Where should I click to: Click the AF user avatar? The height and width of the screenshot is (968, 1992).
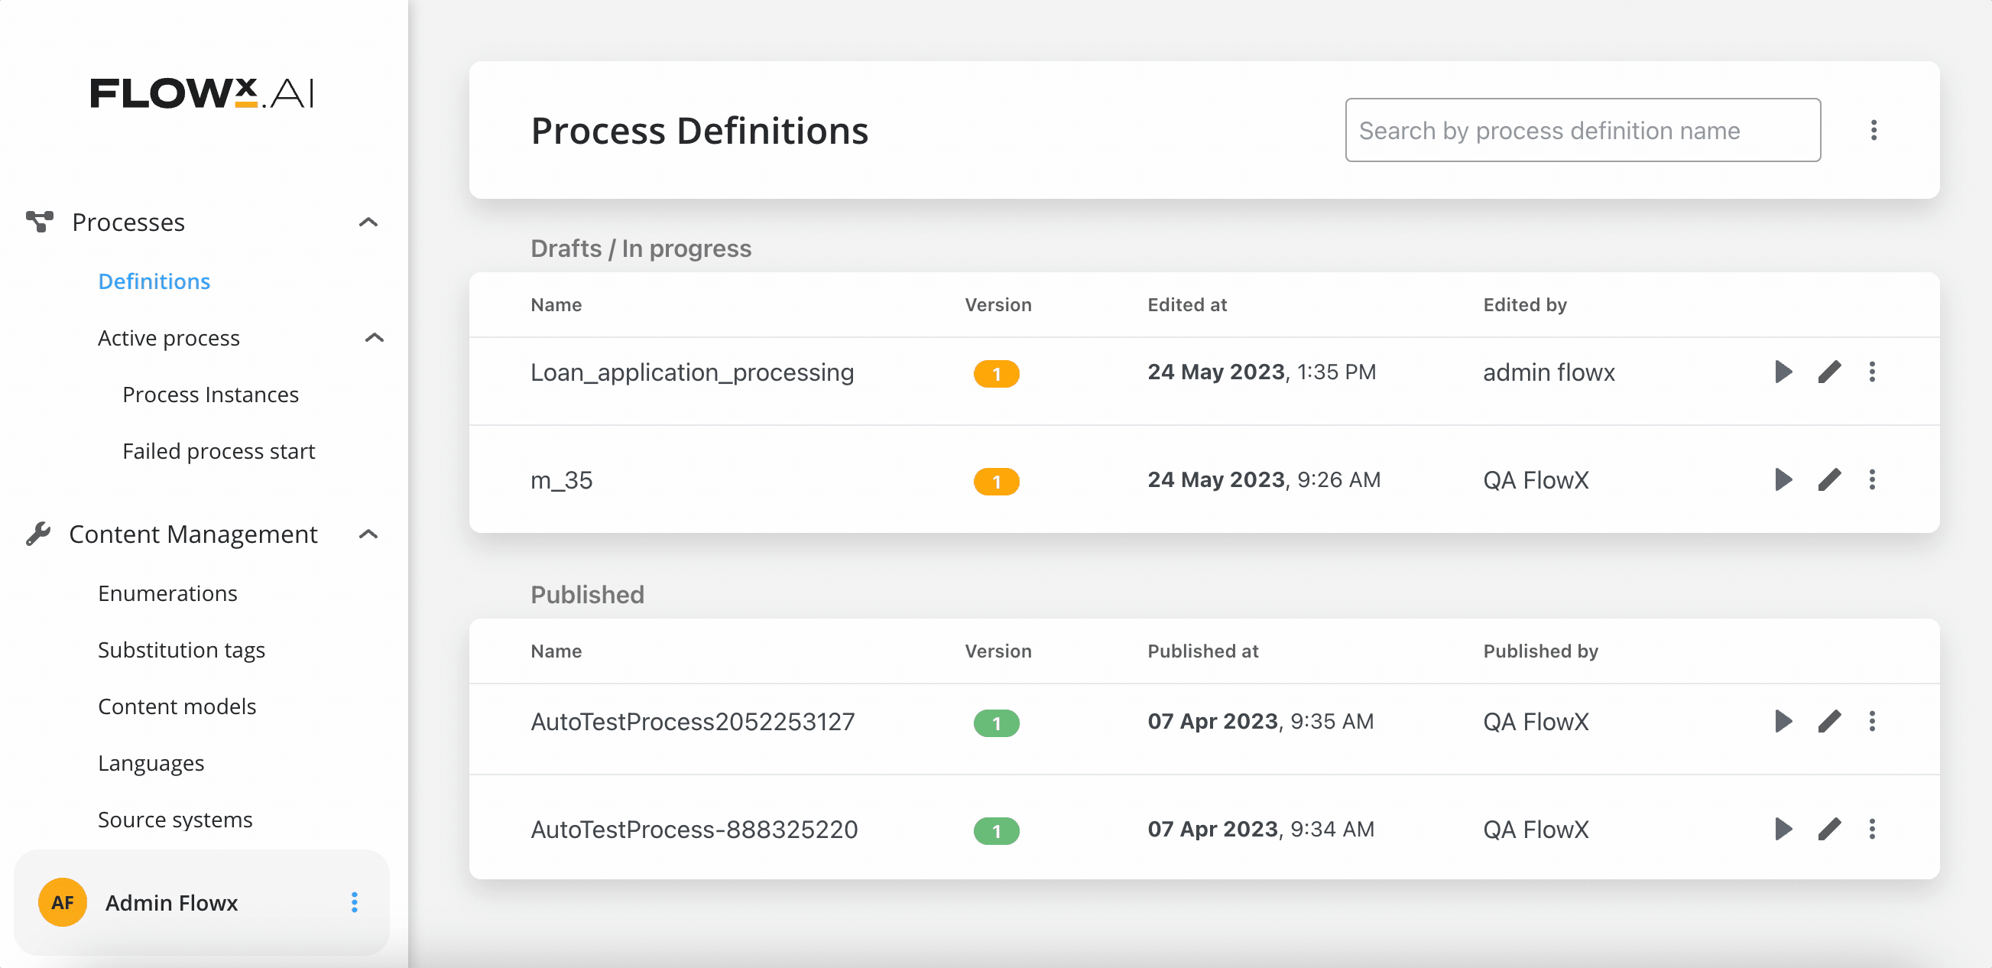63,902
